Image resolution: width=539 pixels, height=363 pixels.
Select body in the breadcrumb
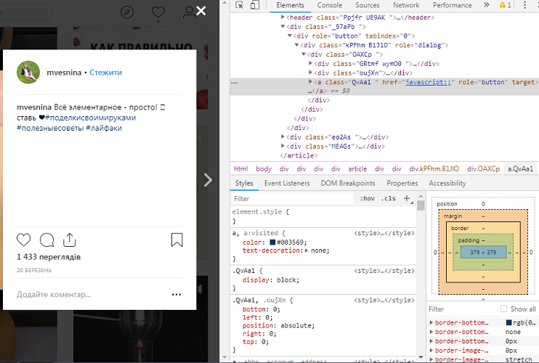(x=264, y=168)
